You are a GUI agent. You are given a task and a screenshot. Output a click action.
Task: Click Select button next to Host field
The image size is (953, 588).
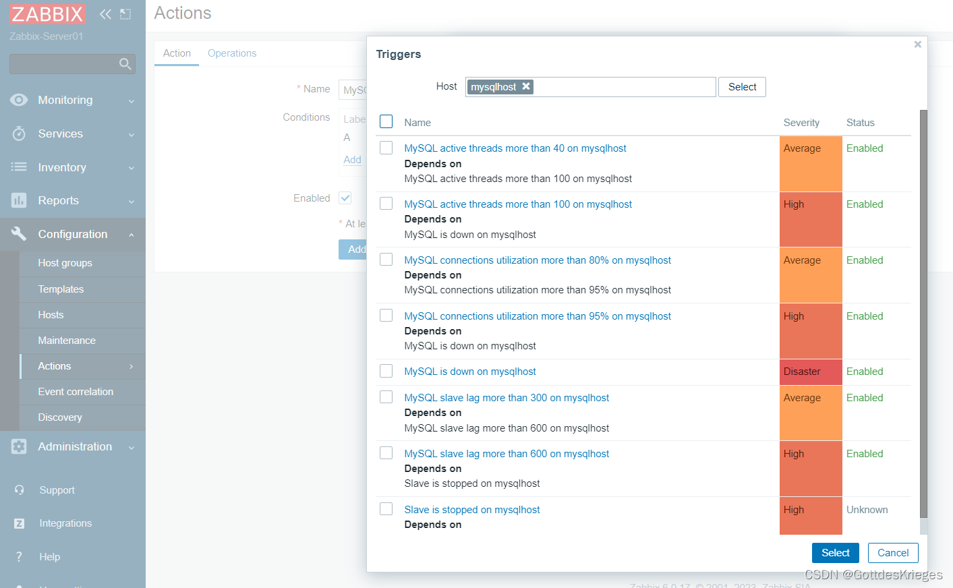tap(742, 87)
